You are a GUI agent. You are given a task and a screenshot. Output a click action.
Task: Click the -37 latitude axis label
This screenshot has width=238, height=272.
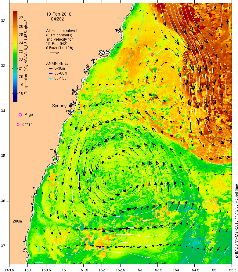pos(3,246)
